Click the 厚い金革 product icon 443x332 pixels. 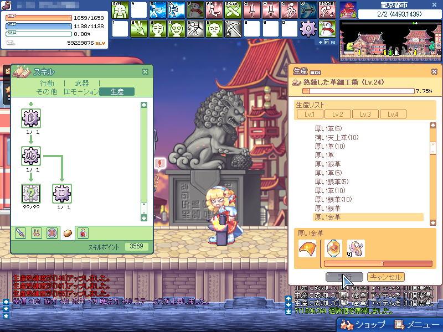[307, 248]
